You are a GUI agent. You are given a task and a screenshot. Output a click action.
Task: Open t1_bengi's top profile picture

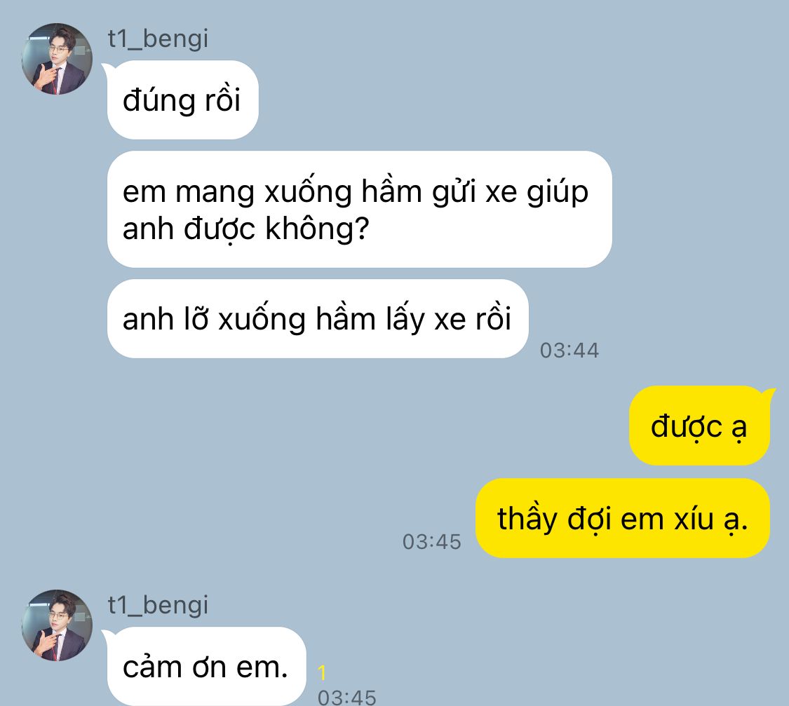57,59
